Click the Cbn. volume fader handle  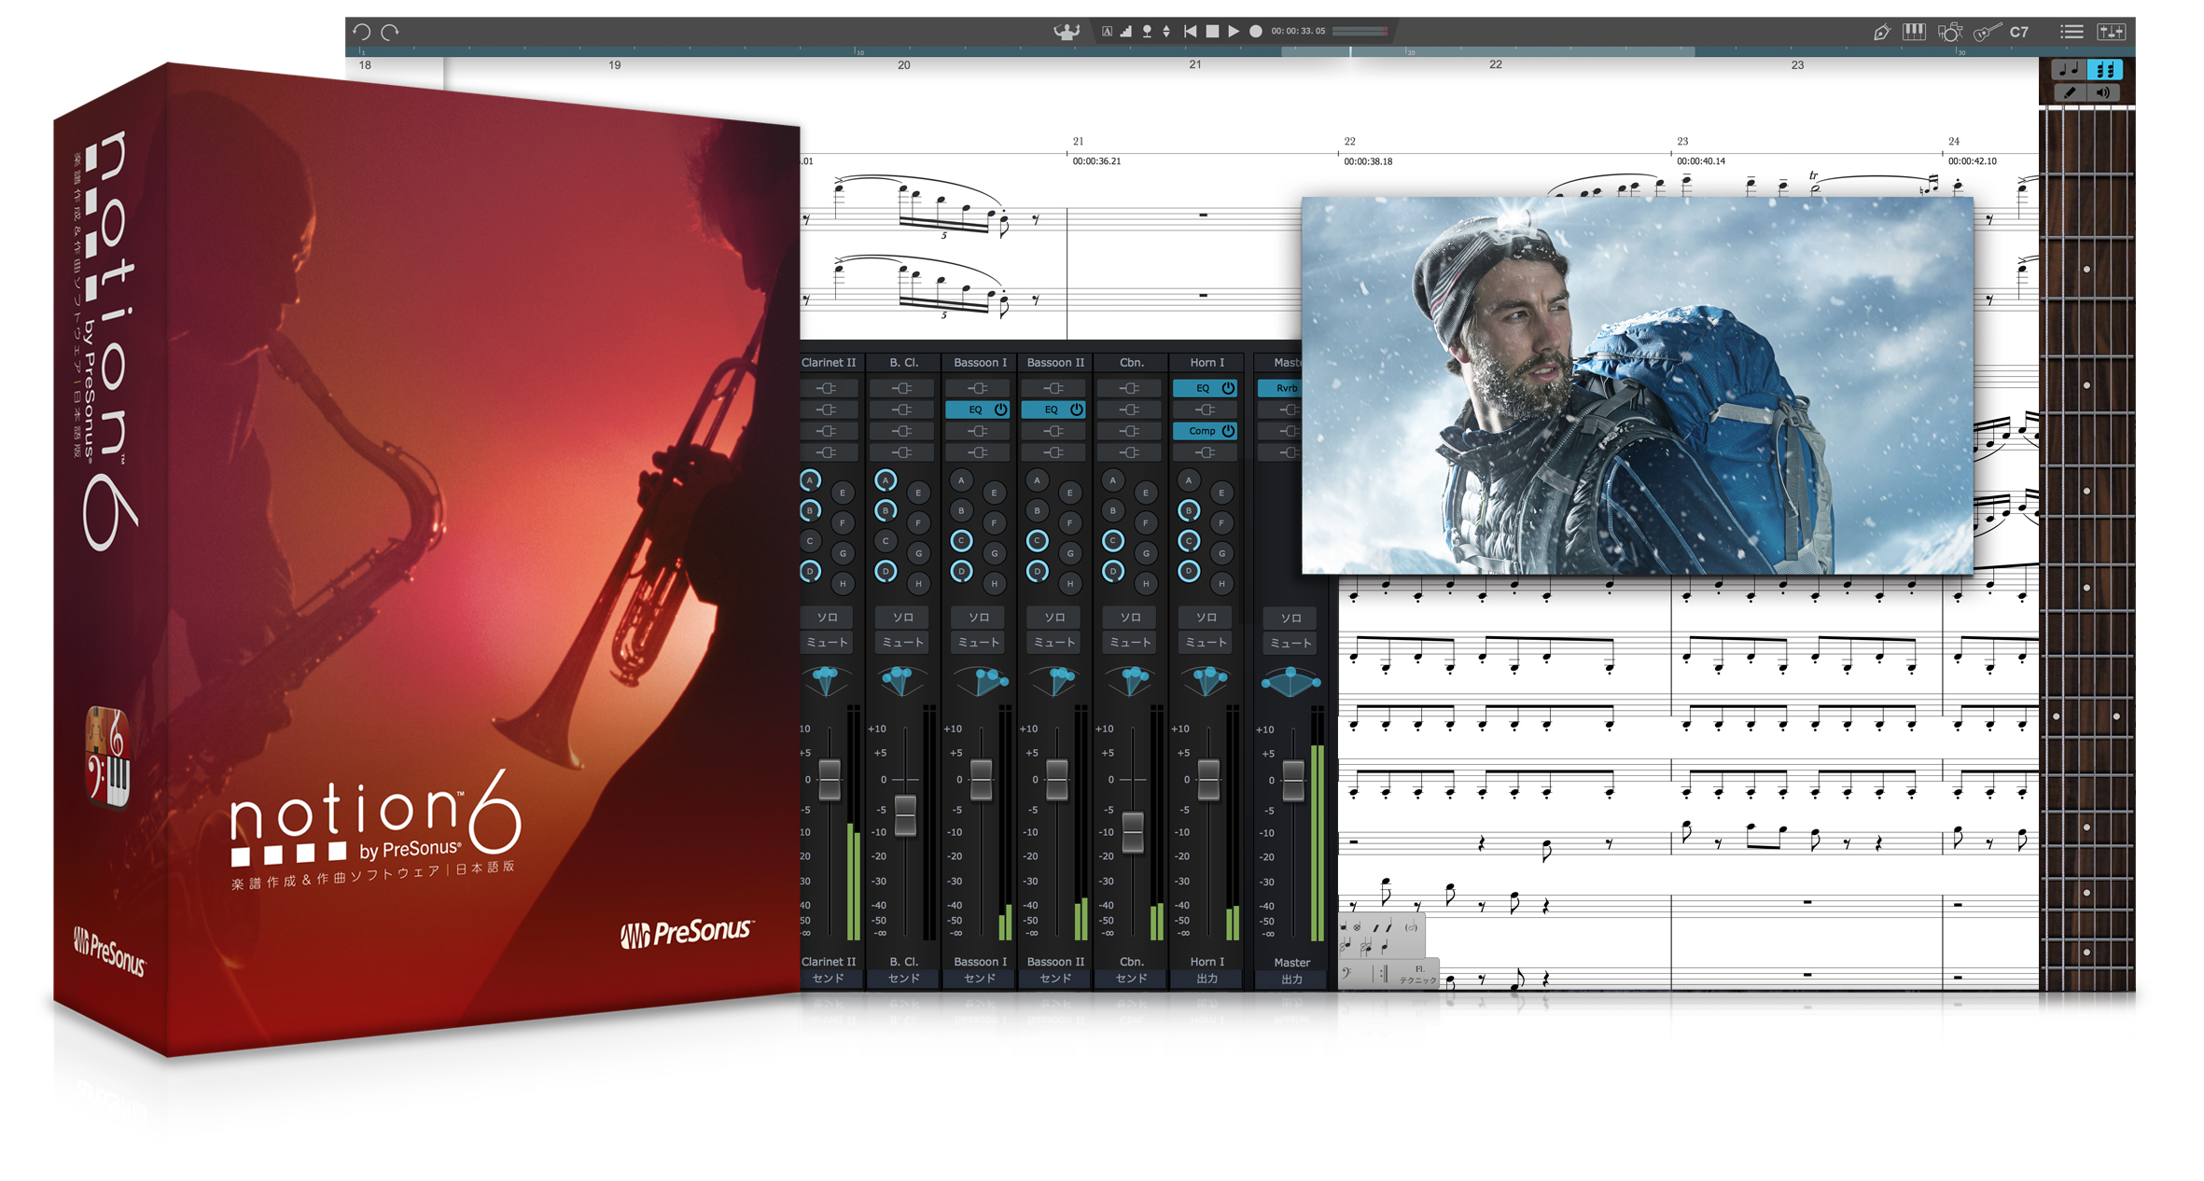(x=1132, y=831)
